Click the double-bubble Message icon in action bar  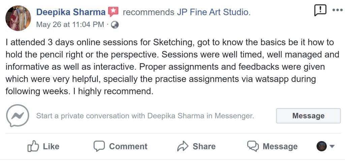pyautogui.click(x=253, y=146)
